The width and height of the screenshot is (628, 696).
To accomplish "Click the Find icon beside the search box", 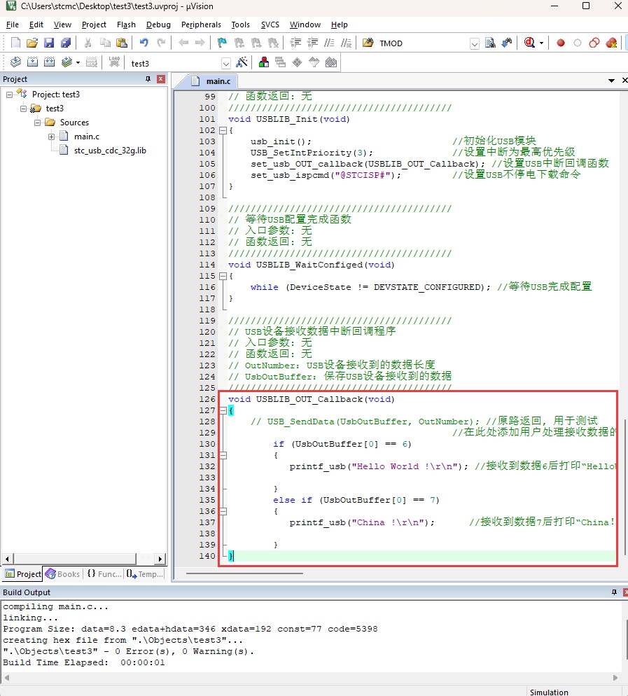I will tap(490, 43).
